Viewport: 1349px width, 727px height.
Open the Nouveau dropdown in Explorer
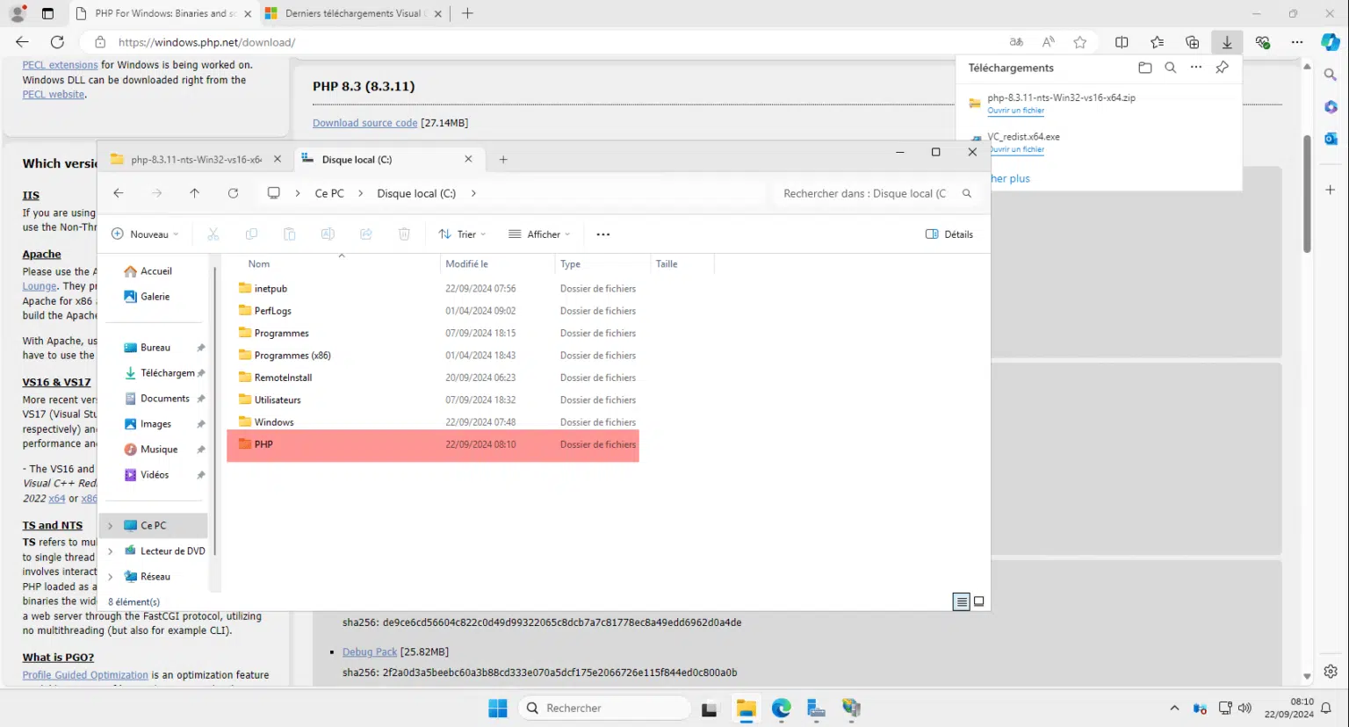(145, 234)
